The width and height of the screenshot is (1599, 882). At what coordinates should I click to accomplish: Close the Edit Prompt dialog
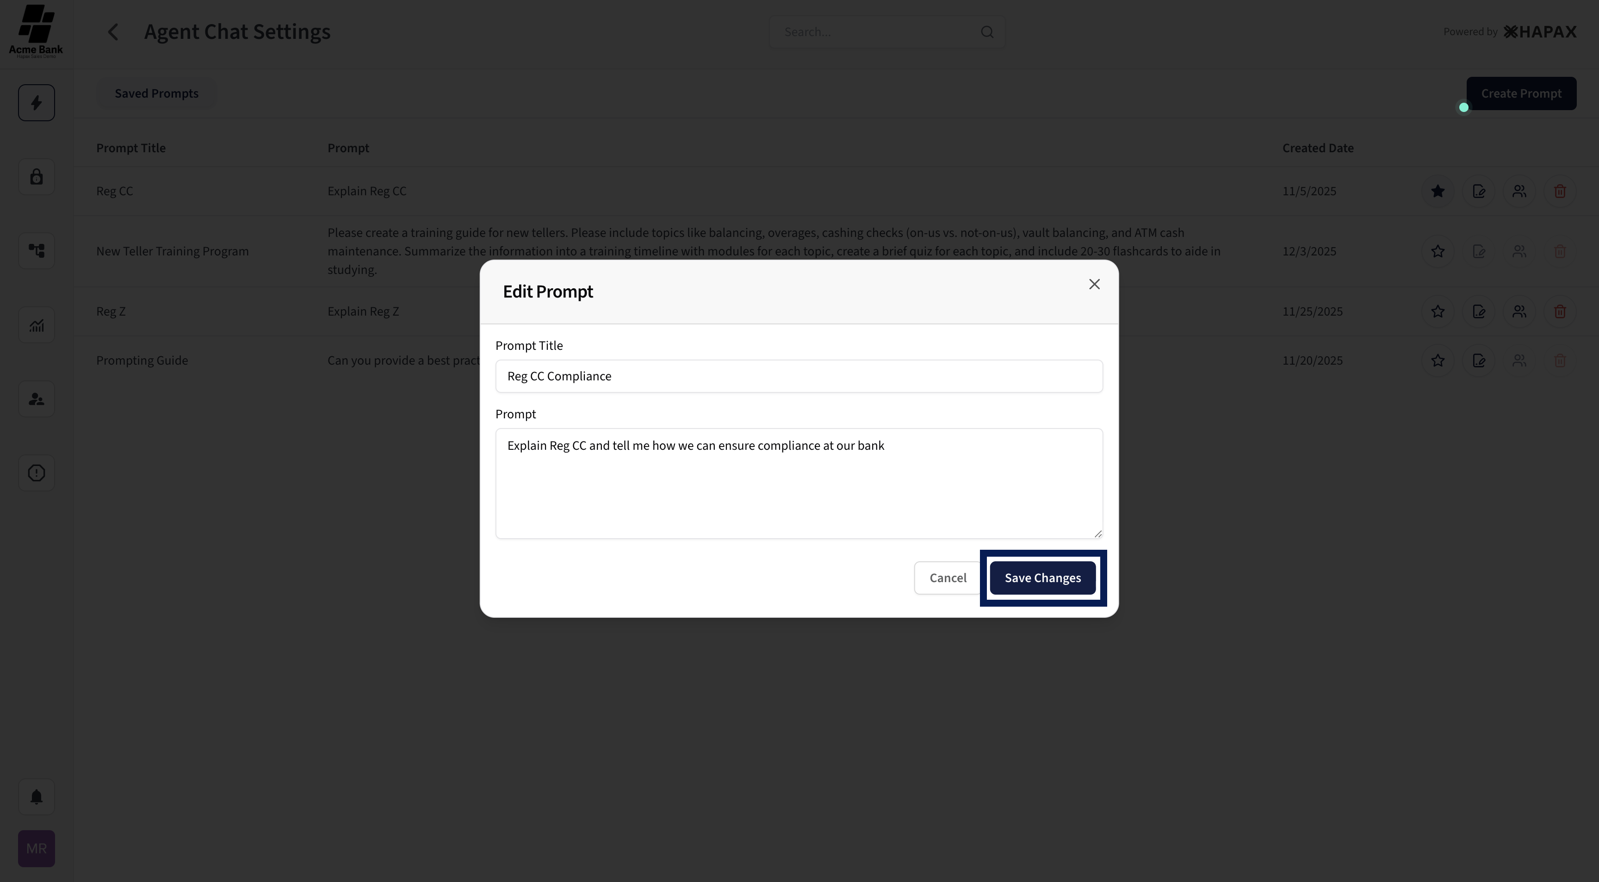pos(1094,284)
